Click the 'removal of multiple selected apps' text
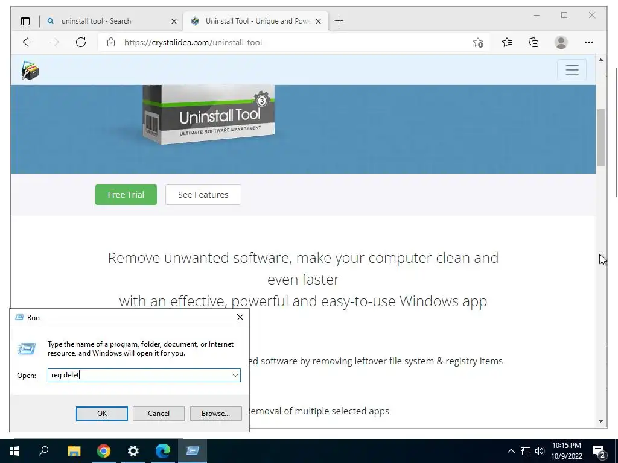This screenshot has height=463, width=618. click(x=319, y=411)
